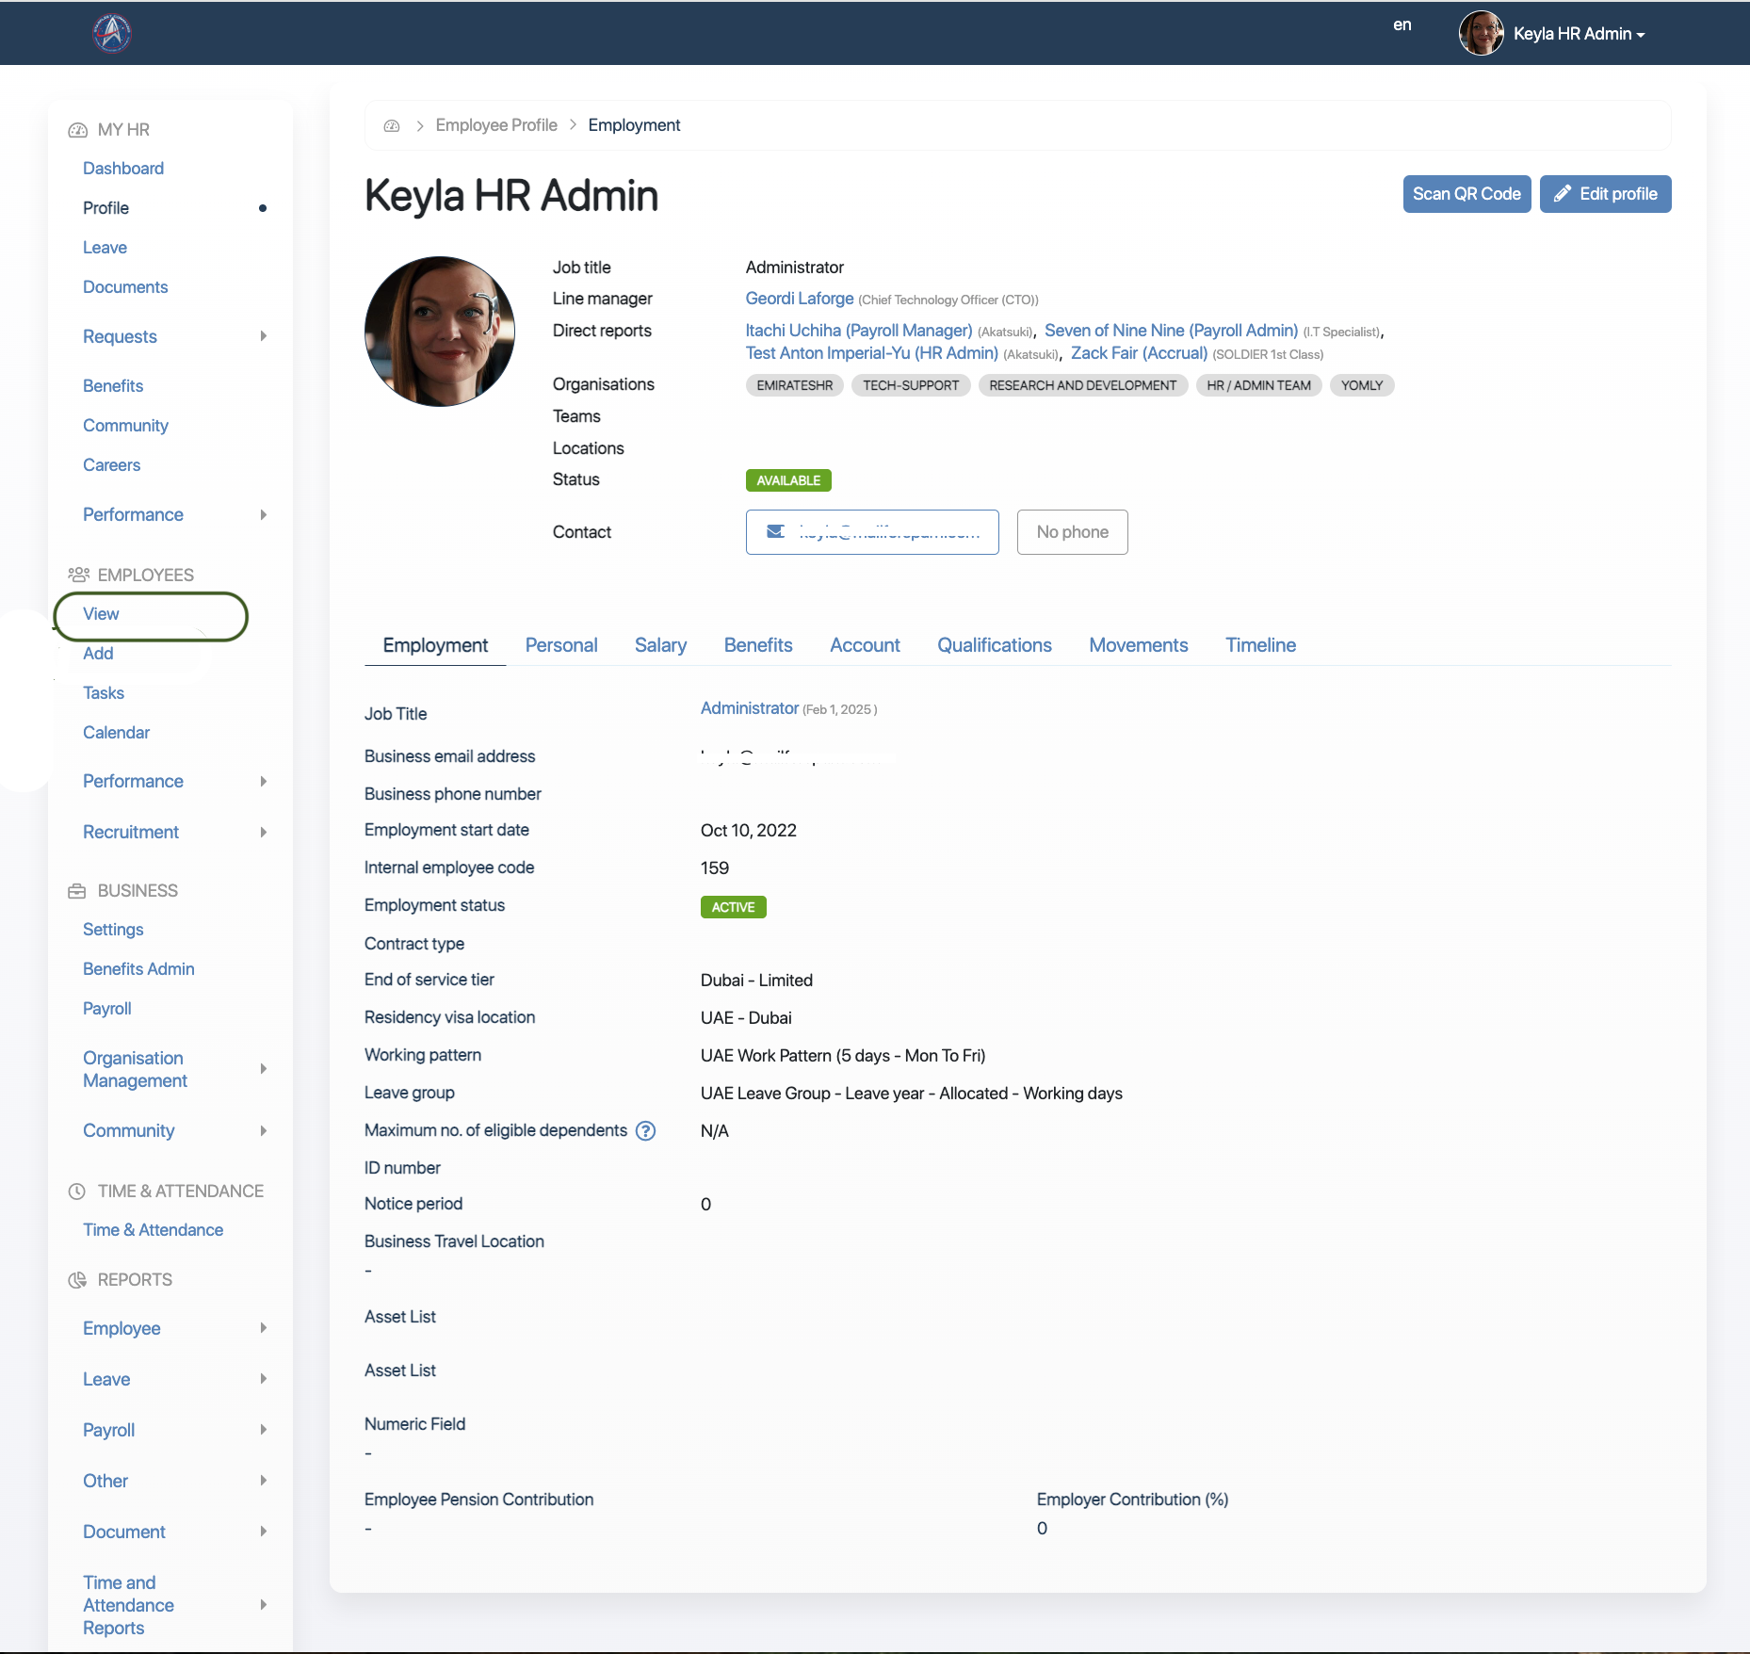The height and width of the screenshot is (1654, 1750).
Task: Expand the Requests submenu in sidebar
Action: (x=263, y=336)
